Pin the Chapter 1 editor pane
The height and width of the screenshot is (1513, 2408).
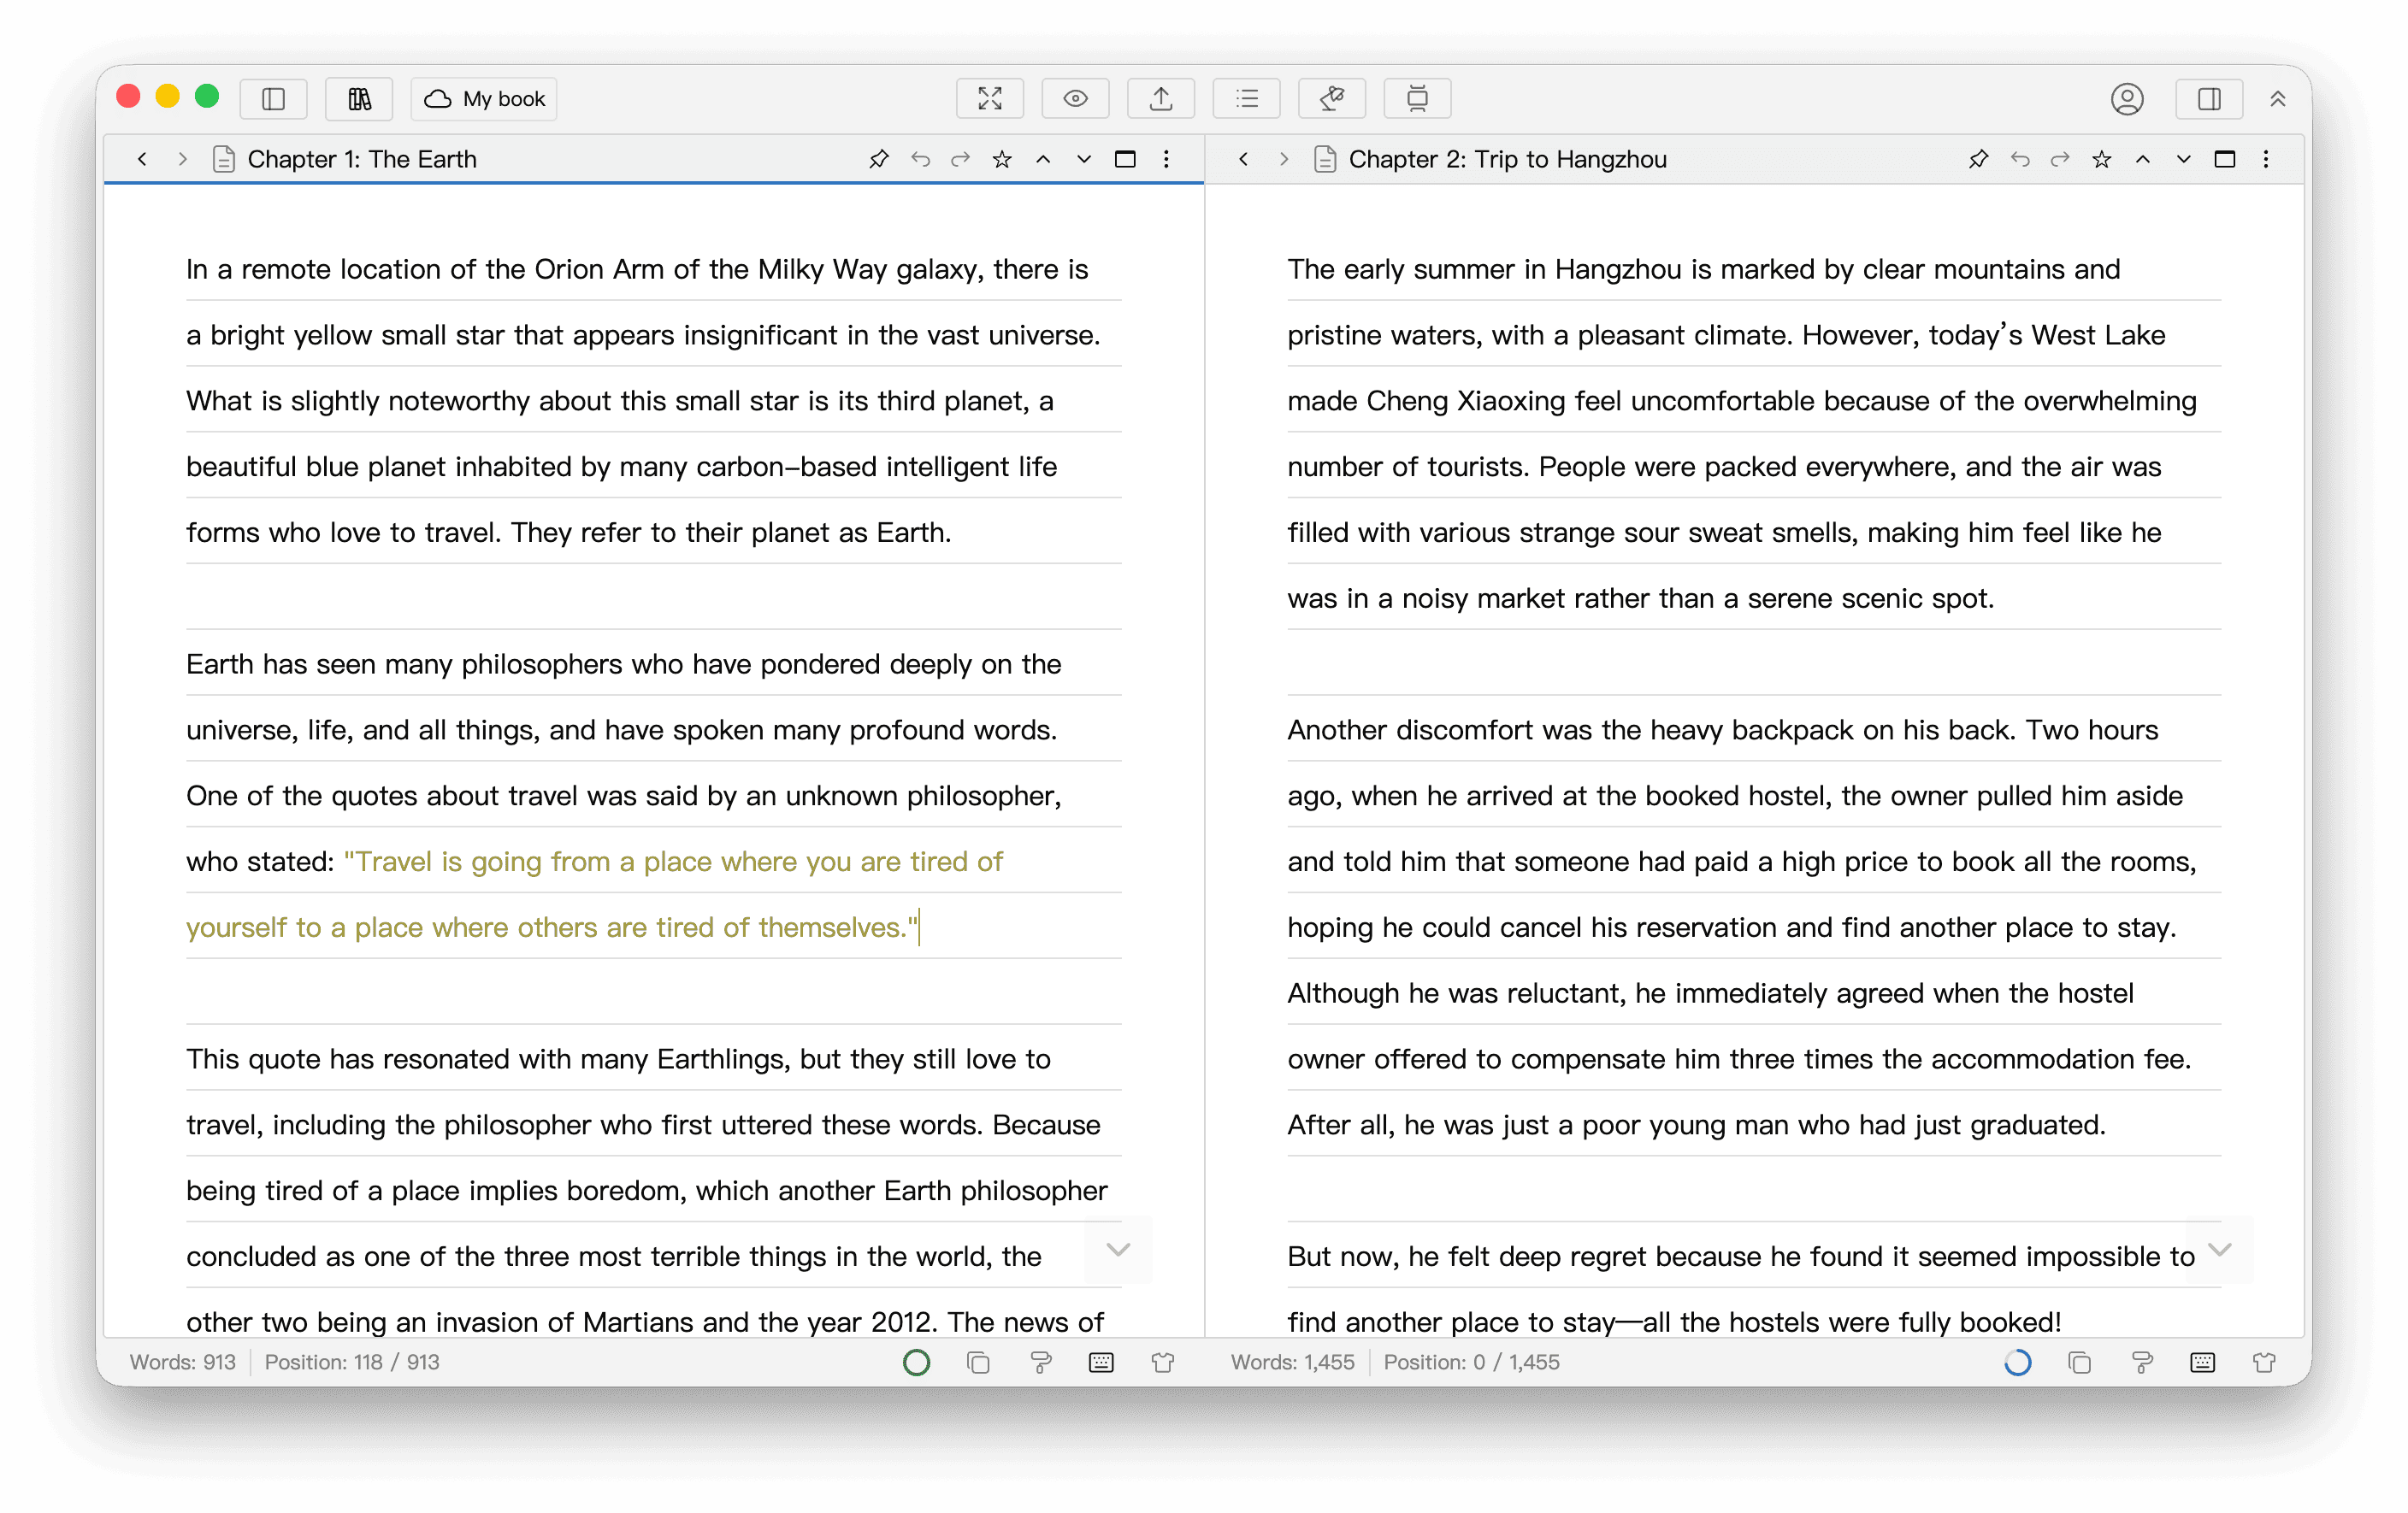(878, 159)
